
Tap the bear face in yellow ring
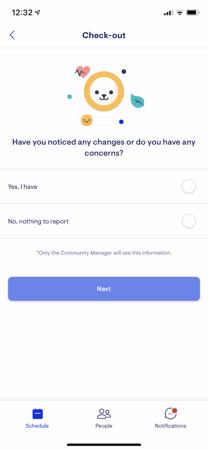coord(104,92)
